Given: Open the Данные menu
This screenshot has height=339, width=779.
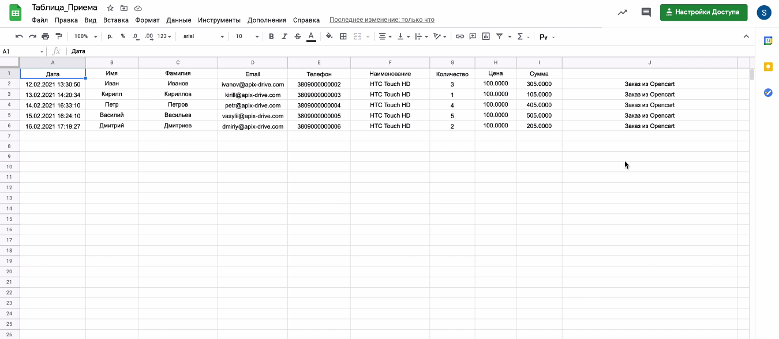Looking at the screenshot, I should (179, 20).
